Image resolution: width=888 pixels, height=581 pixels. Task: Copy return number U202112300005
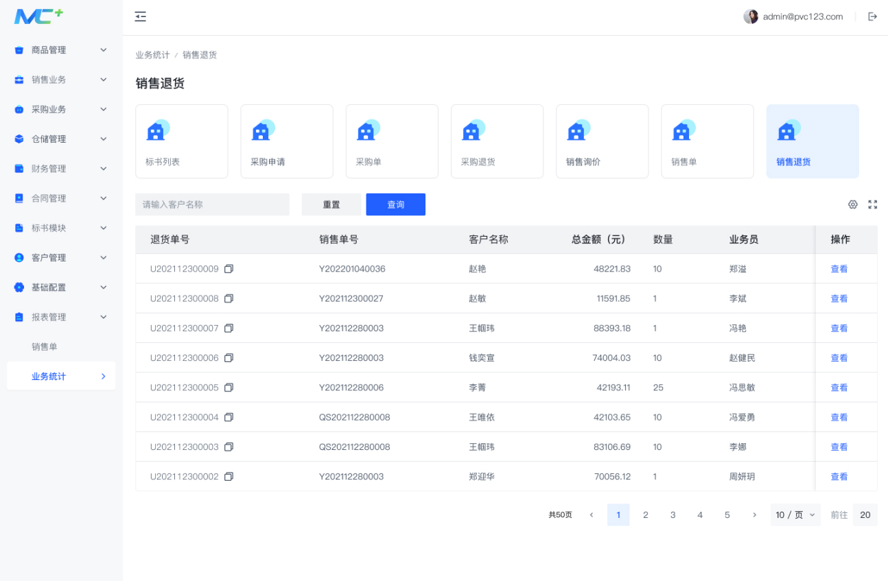pos(229,388)
